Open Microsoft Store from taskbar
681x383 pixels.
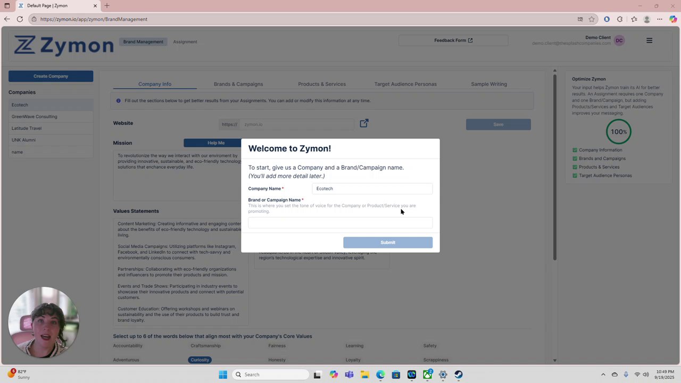click(396, 374)
